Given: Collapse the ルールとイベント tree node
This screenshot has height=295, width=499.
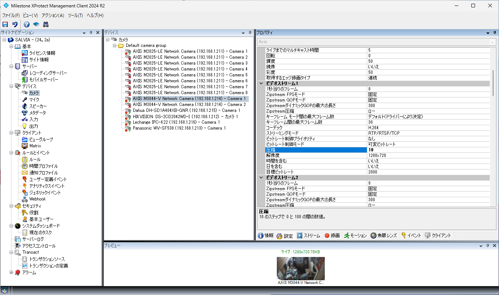Looking at the screenshot, I should click(x=11, y=153).
